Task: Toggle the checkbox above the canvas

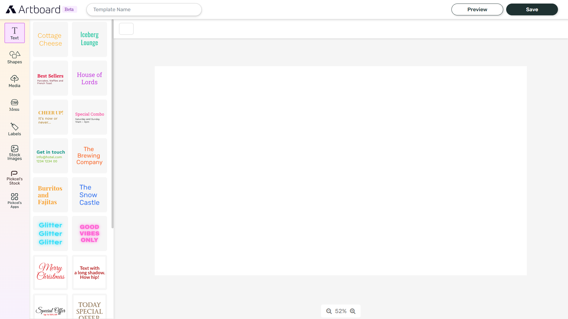Action: pos(126,29)
